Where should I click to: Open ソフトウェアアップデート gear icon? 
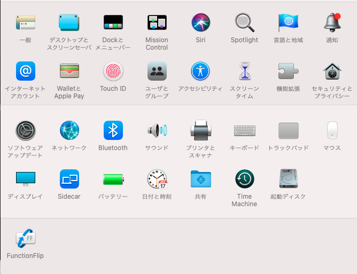pyautogui.click(x=26, y=130)
